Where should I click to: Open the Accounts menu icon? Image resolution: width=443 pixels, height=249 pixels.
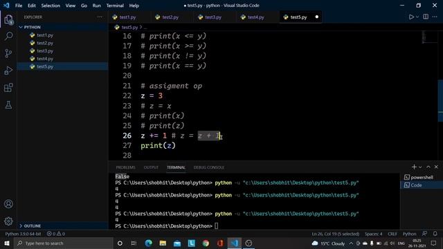[8, 204]
